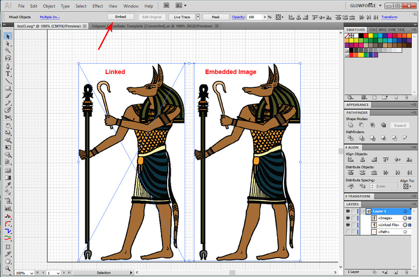Hide the <Image> sublayer with eye icon
The image size is (419, 277).
coord(348,218)
